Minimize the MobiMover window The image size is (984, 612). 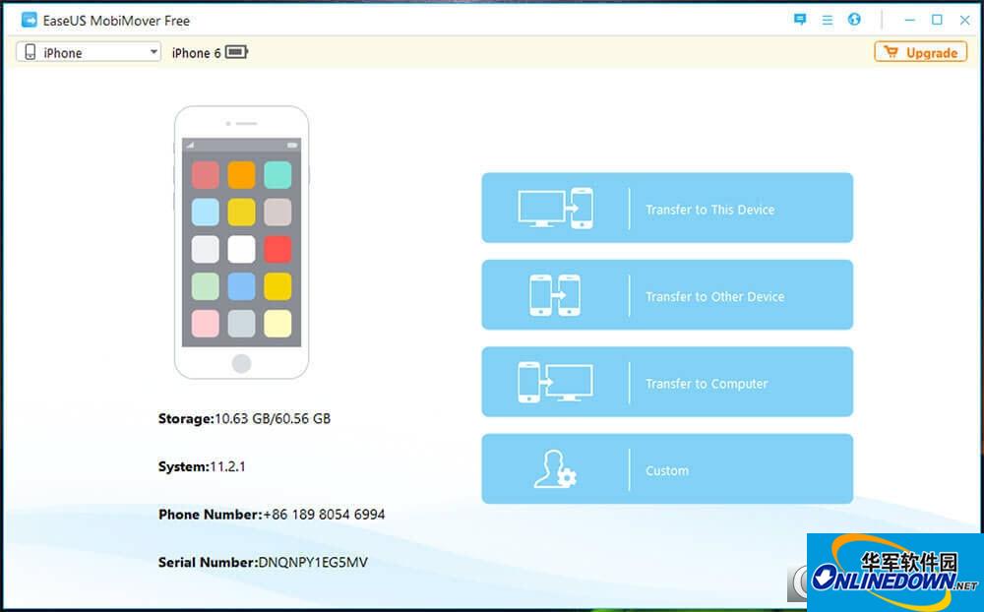(x=909, y=20)
